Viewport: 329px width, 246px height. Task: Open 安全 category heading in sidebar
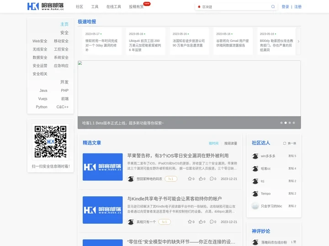[x=64, y=33]
